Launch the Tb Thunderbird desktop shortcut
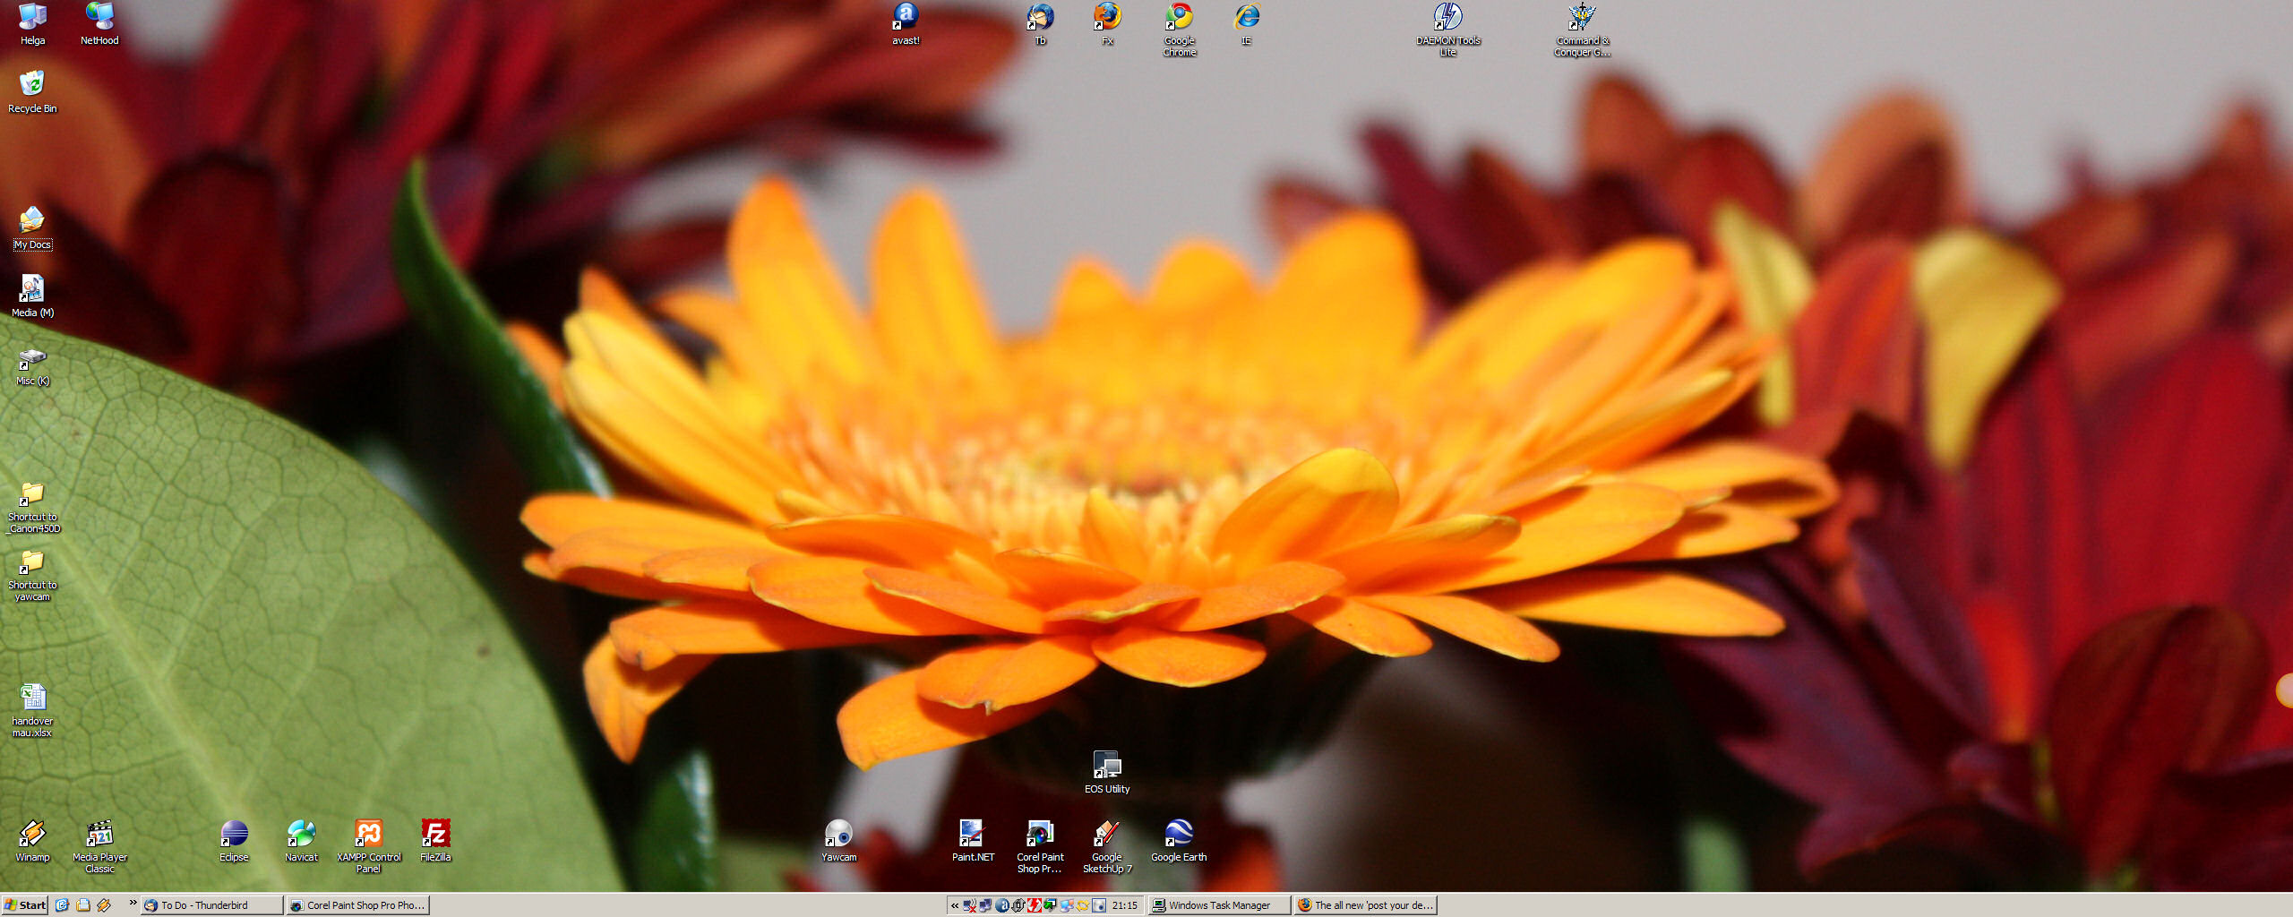Image resolution: width=2293 pixels, height=917 pixels. 1040,23
